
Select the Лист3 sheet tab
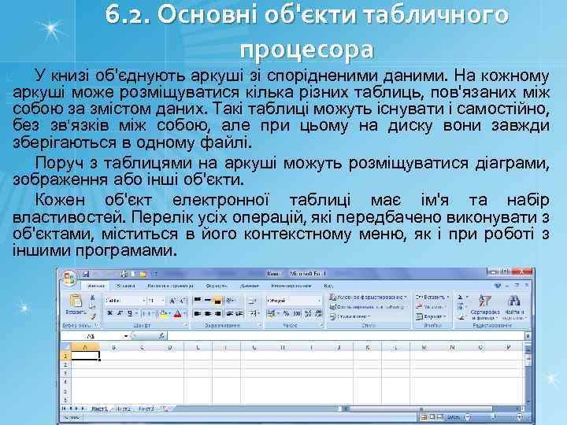(x=146, y=408)
